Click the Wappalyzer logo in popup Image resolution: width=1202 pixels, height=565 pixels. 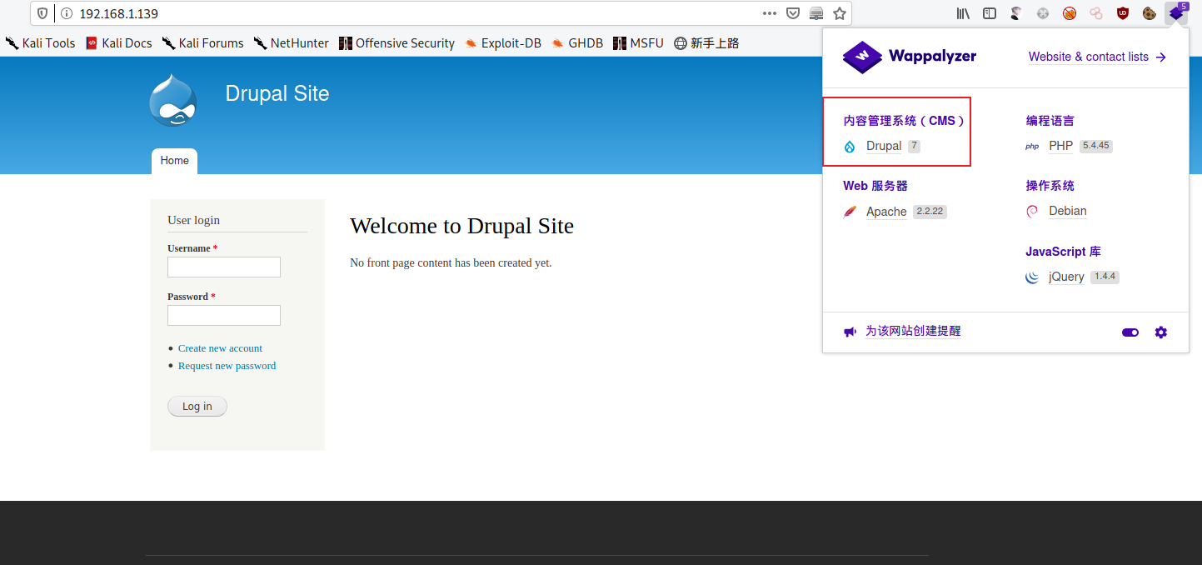click(910, 57)
